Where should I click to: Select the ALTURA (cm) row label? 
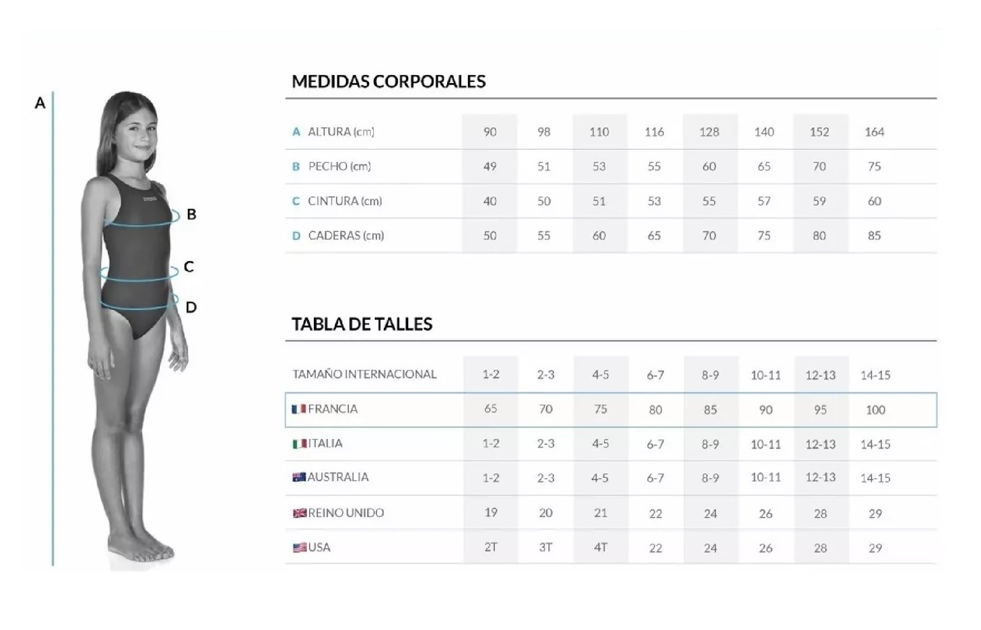[x=341, y=132]
